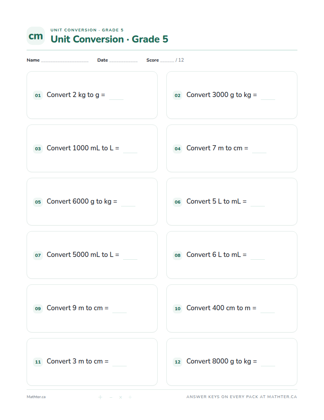Click the Name blank line
Image resolution: width=324 pixels, height=420 pixels.
pyautogui.click(x=65, y=60)
